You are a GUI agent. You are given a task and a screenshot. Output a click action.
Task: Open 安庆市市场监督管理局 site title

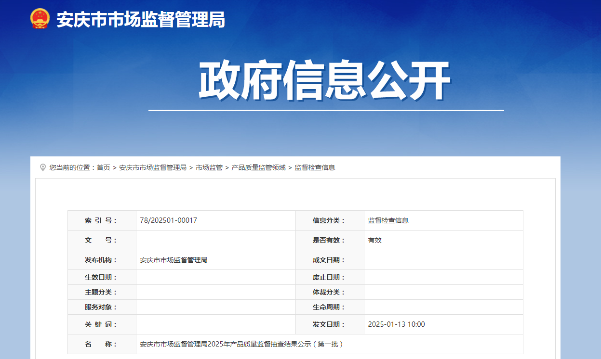(141, 20)
